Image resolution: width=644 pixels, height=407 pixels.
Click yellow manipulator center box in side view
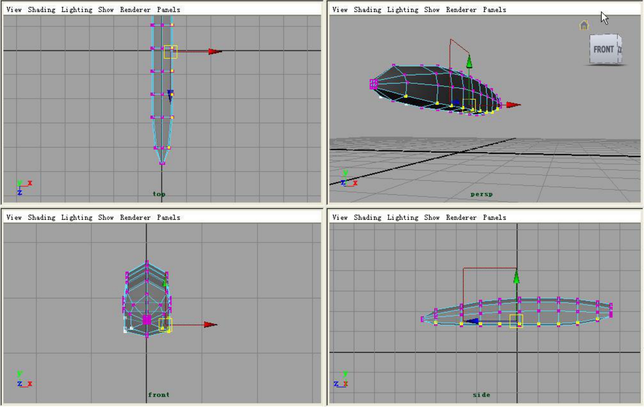tap(516, 321)
